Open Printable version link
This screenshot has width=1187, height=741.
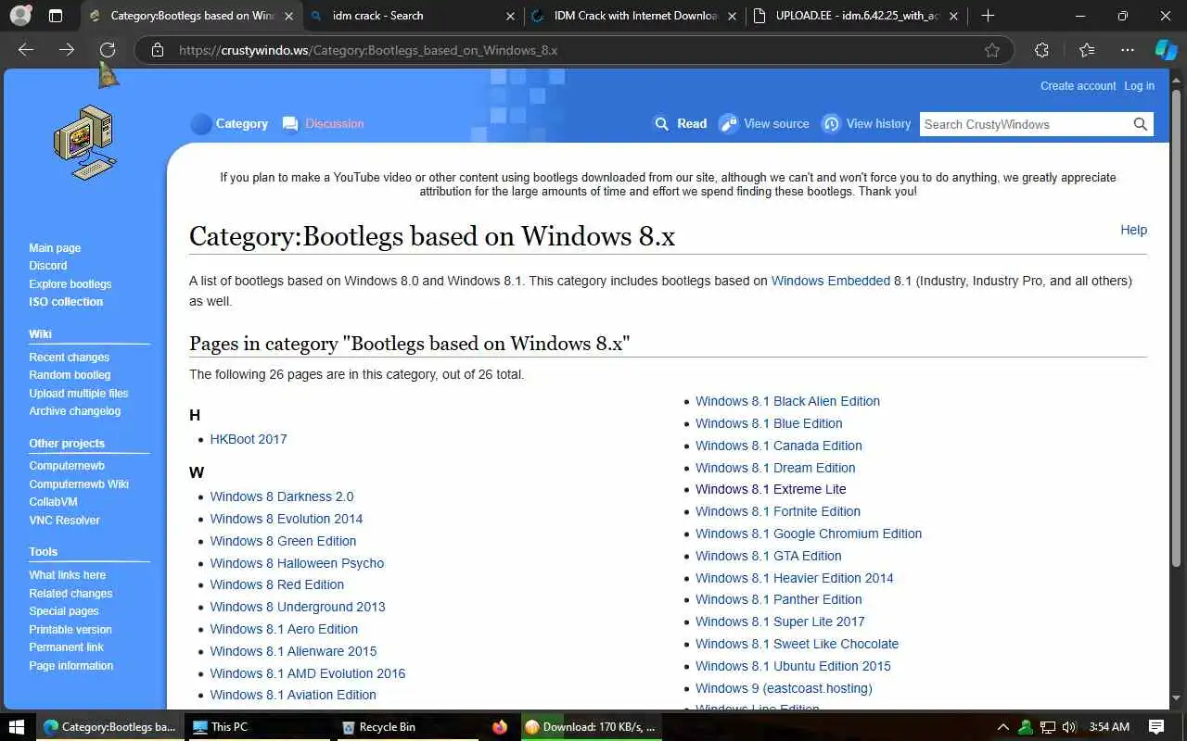(x=70, y=630)
